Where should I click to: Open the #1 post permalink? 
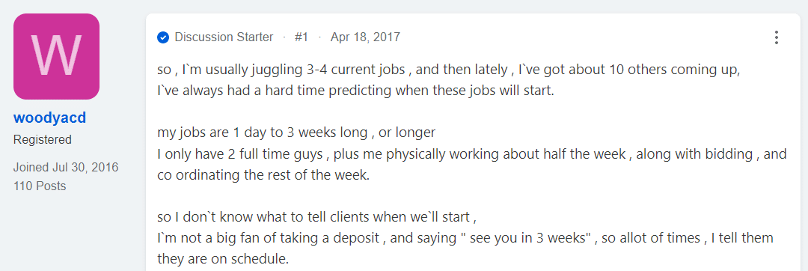coord(302,37)
